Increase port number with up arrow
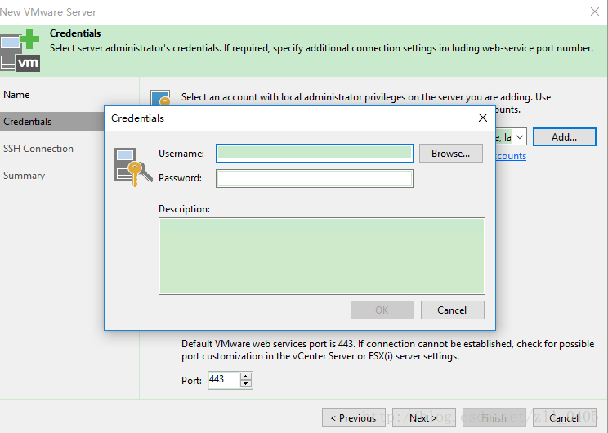This screenshot has width=608, height=433. click(246, 376)
